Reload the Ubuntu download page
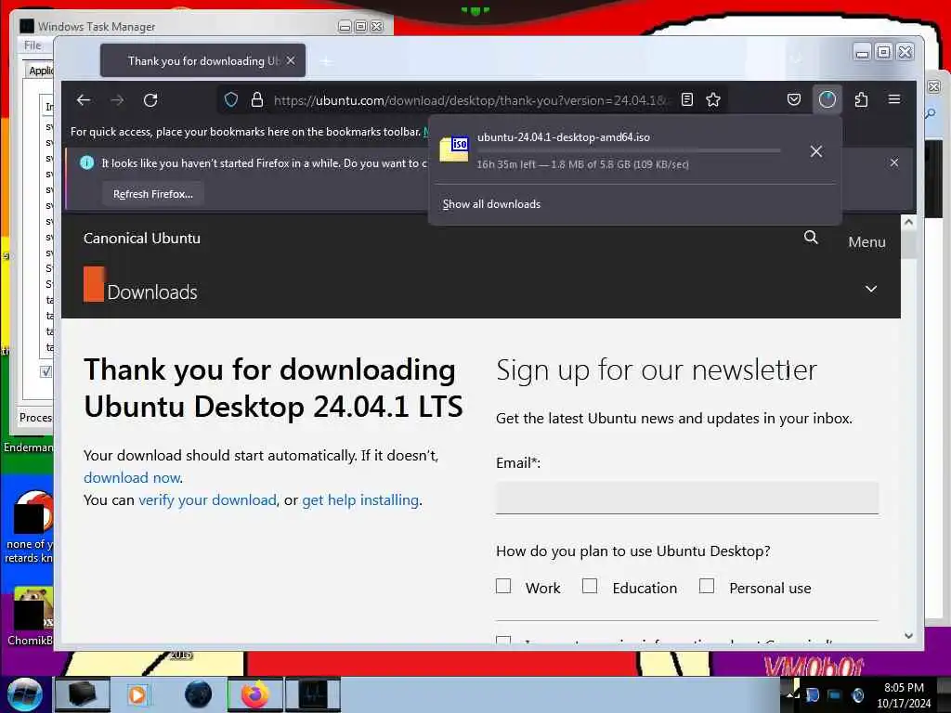The height and width of the screenshot is (713, 951). click(x=150, y=100)
